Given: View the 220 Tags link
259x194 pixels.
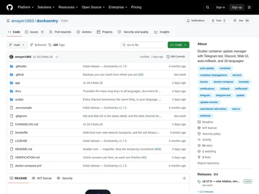Looking at the screenshot, I should [x=57, y=45].
